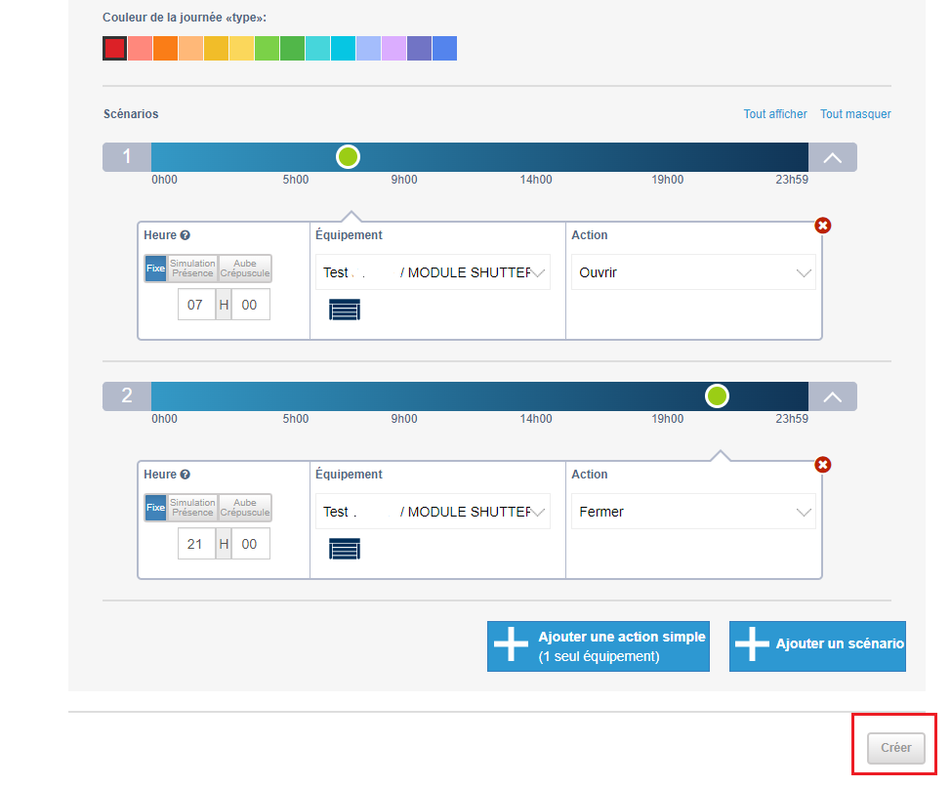Click scenario 1 number label
951x787 pixels.
click(x=127, y=157)
